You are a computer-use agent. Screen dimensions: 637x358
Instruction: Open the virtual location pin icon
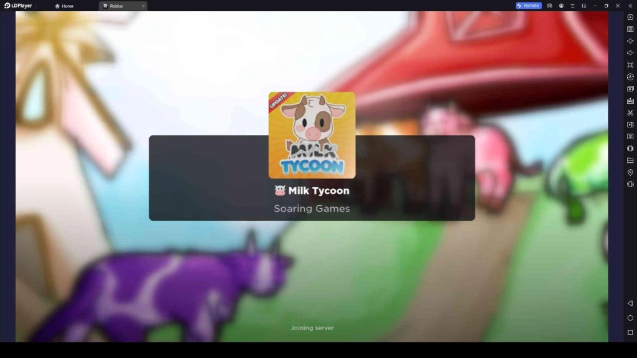click(630, 172)
